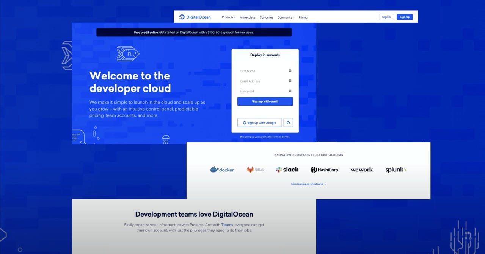Open See business solutions link
The image size is (485, 254).
pyautogui.click(x=308, y=184)
